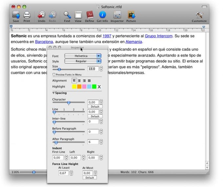
Task: Click the At Most height stepper
Action: tap(95, 173)
